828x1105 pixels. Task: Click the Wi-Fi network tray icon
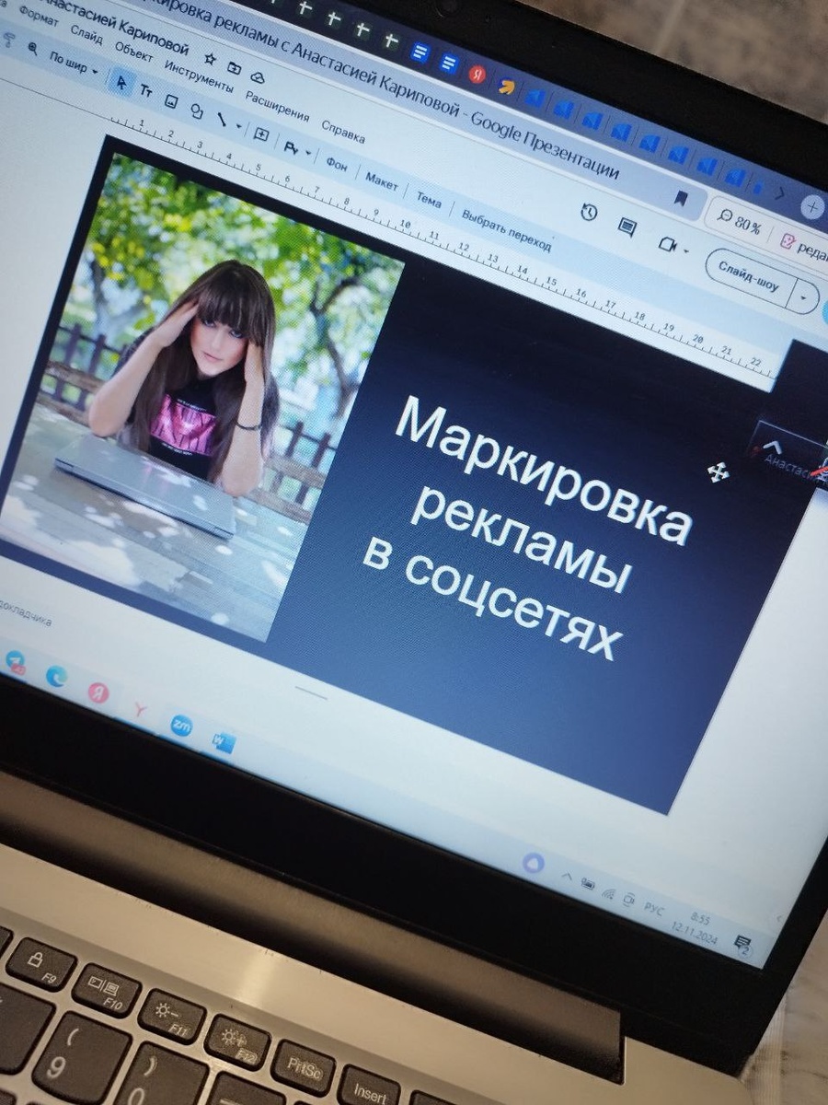pyautogui.click(x=608, y=892)
